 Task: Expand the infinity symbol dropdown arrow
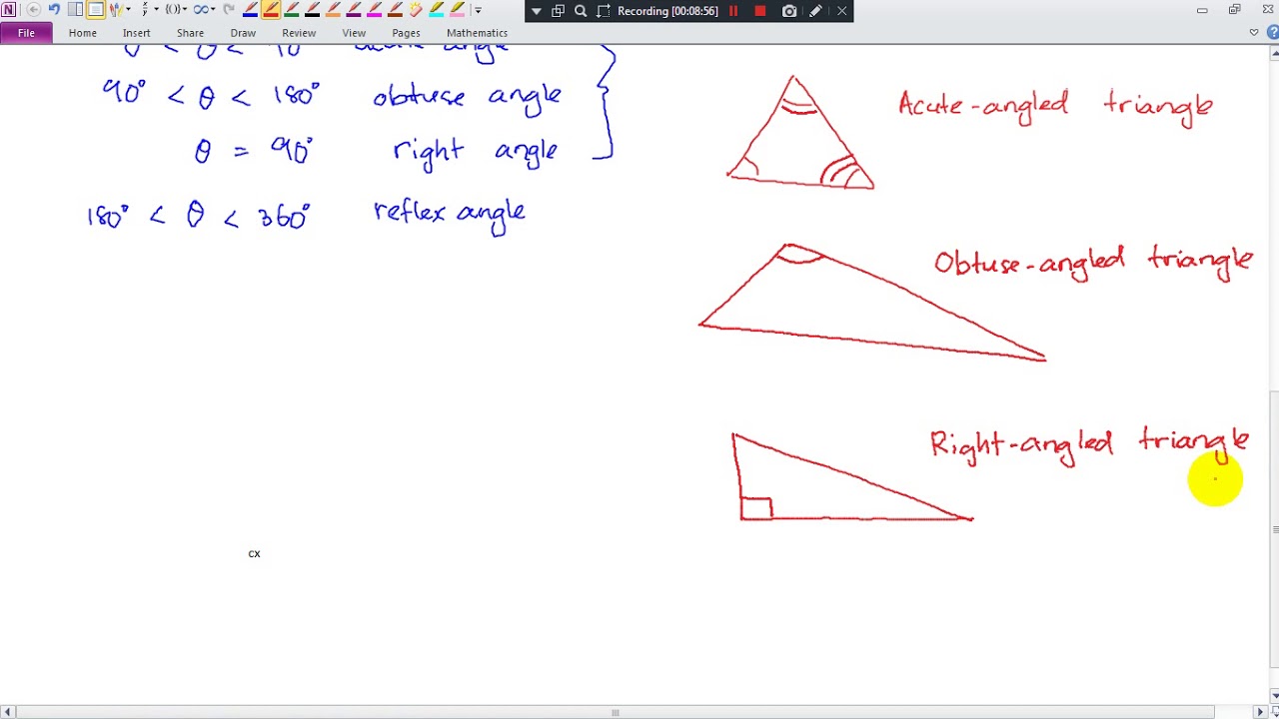point(214,10)
